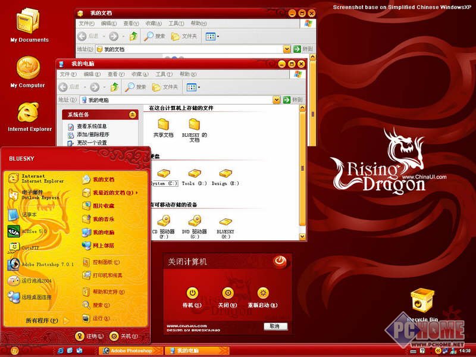Click 我的电脑 window vertical scrollbar thumb
Screen dimensions: 476x357
point(302,168)
